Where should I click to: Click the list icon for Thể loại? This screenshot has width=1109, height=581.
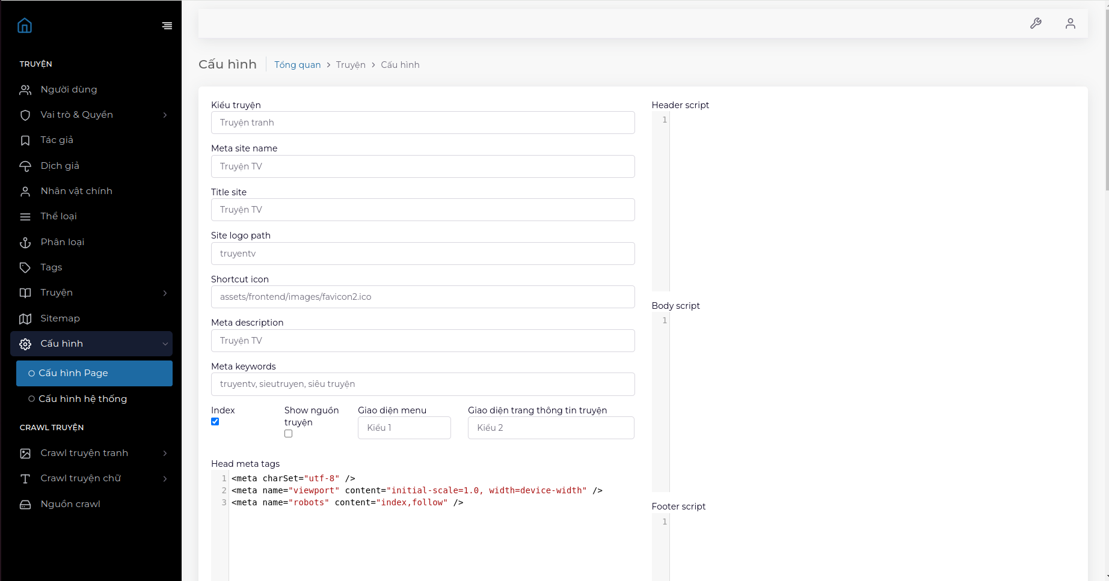tap(25, 217)
